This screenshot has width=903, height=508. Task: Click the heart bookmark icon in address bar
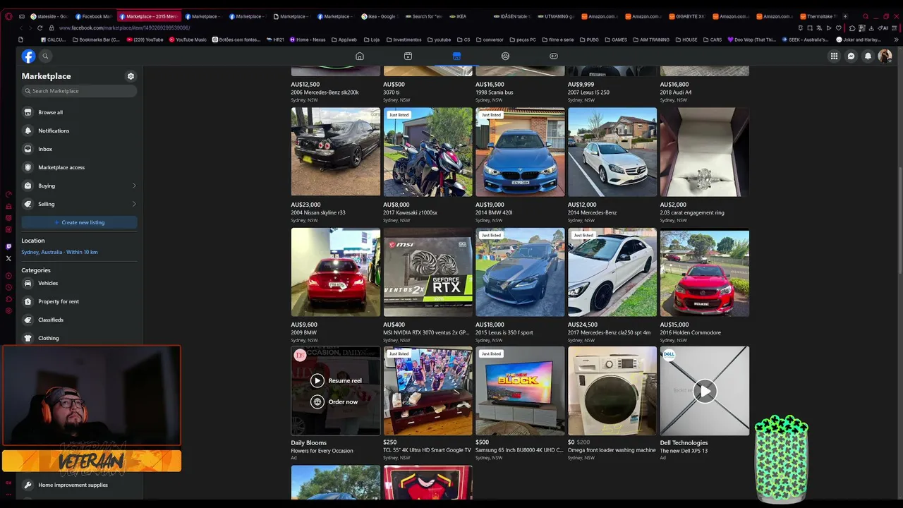click(839, 28)
